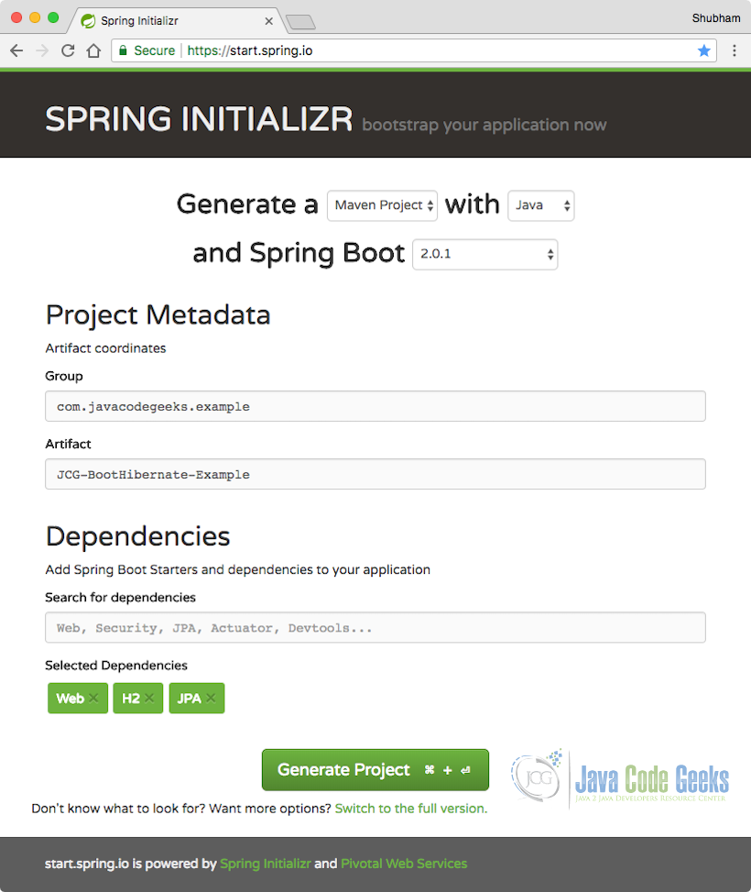The height and width of the screenshot is (892, 751).
Task: Focus the Artifact input field
Action: tap(375, 474)
